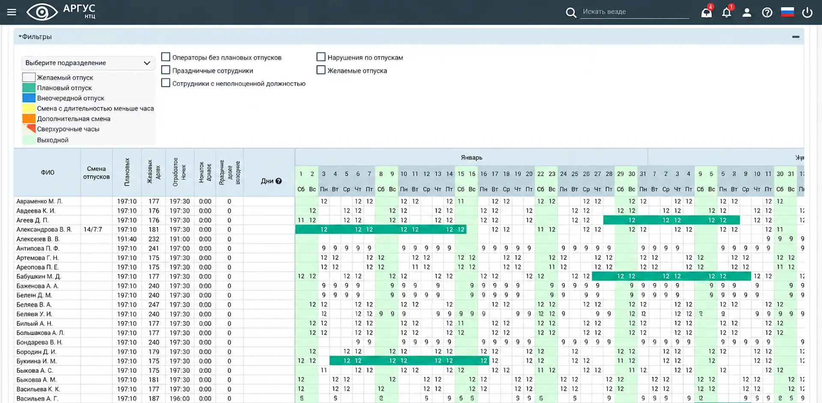Open messages icon with badge 4
The height and width of the screenshot is (403, 822).
(x=707, y=12)
